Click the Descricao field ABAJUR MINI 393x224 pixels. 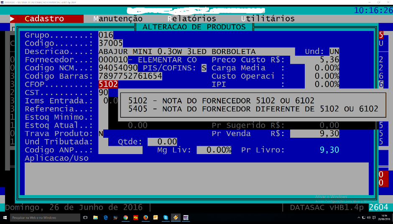point(196,51)
